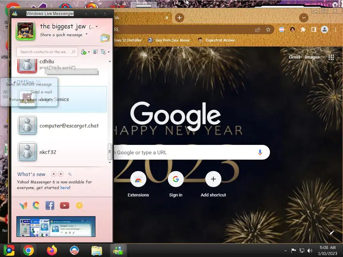Screen dimensions: 343x257
Task: Open volume control in system tray
Action: (310, 250)
